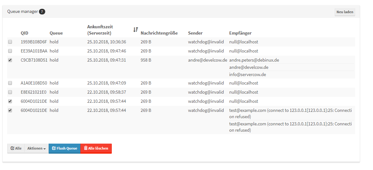Viewport: 373px width, 170px height.
Task: Uncheck the 6004D1021DE row addressed to test@example.com
Action: tap(10, 111)
